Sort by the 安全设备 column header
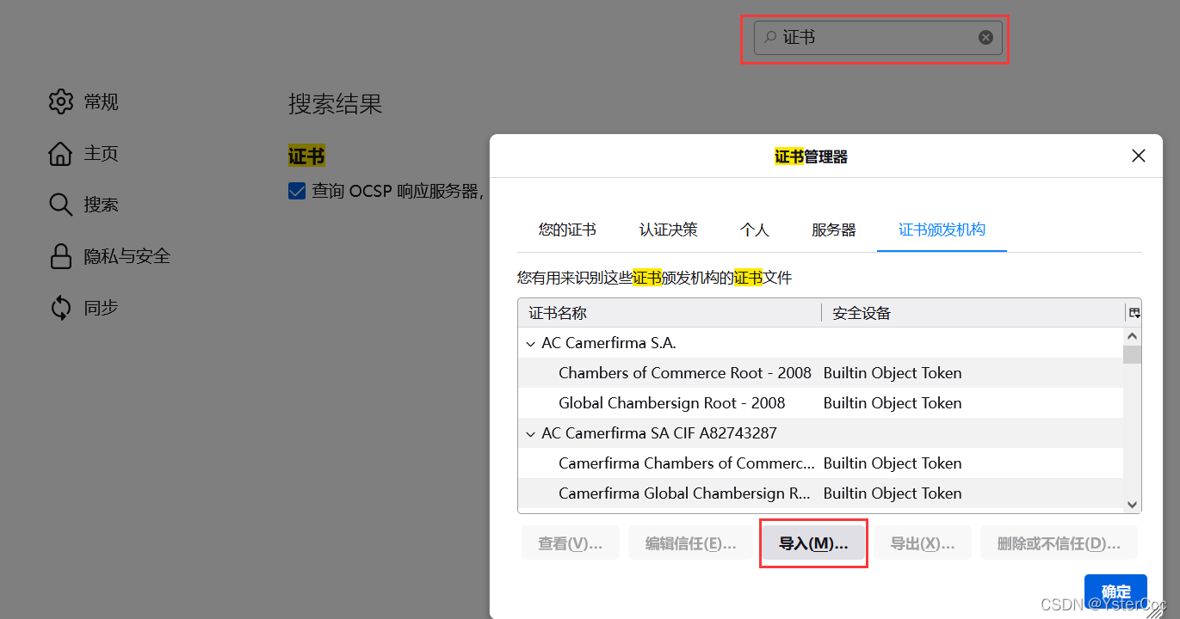This screenshot has width=1180, height=619. (x=973, y=313)
